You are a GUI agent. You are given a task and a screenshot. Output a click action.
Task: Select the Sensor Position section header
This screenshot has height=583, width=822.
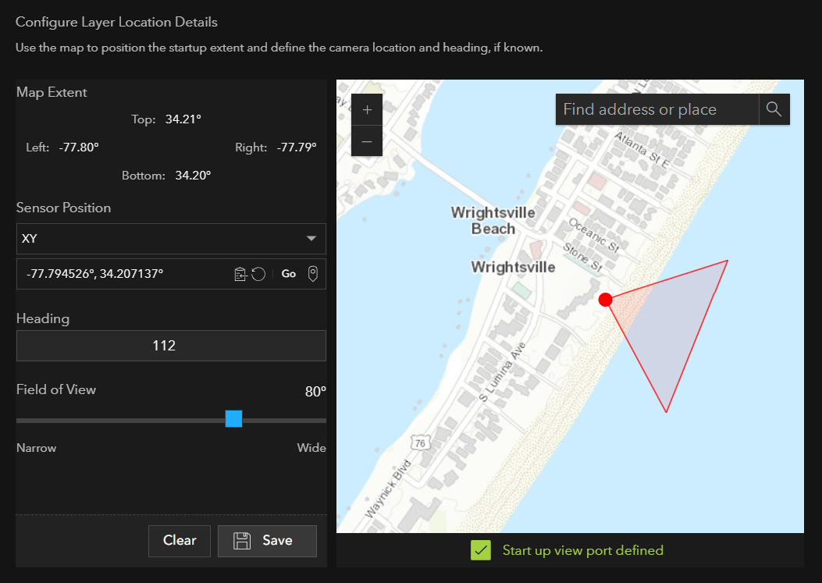[x=63, y=208]
